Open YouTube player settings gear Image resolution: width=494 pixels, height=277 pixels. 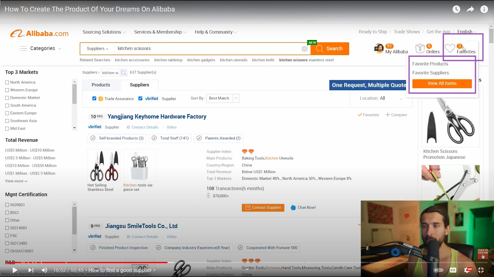click(467, 270)
